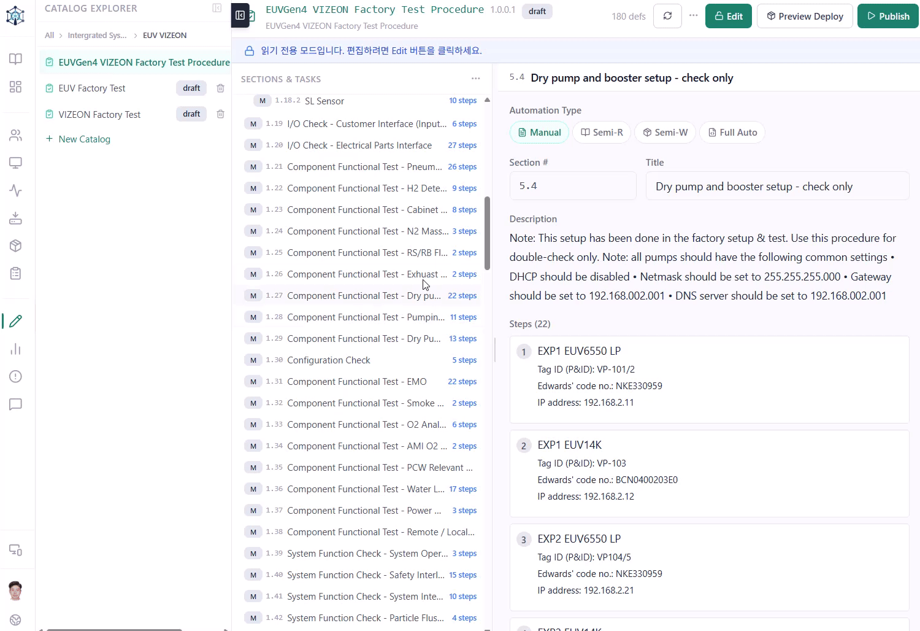The height and width of the screenshot is (631, 920).
Task: Click the draft badge beside version 1.0.0.1
Action: (x=537, y=11)
